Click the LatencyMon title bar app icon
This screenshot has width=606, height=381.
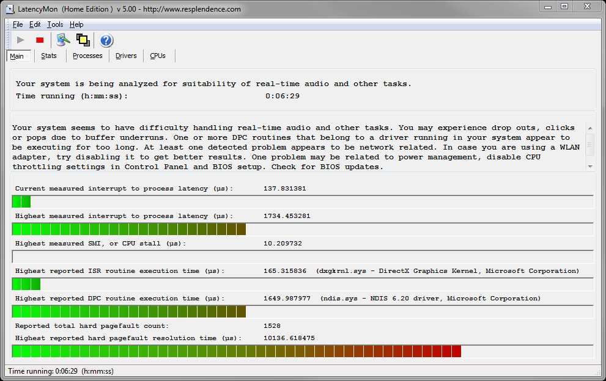tap(10, 9)
